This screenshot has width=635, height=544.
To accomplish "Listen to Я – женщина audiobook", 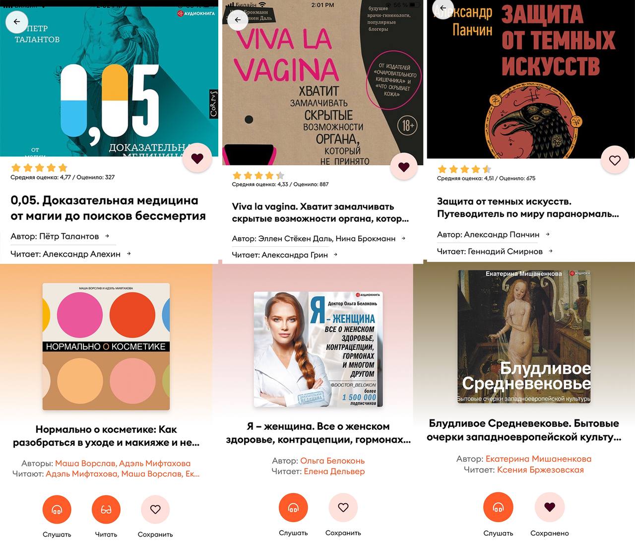I will (293, 507).
